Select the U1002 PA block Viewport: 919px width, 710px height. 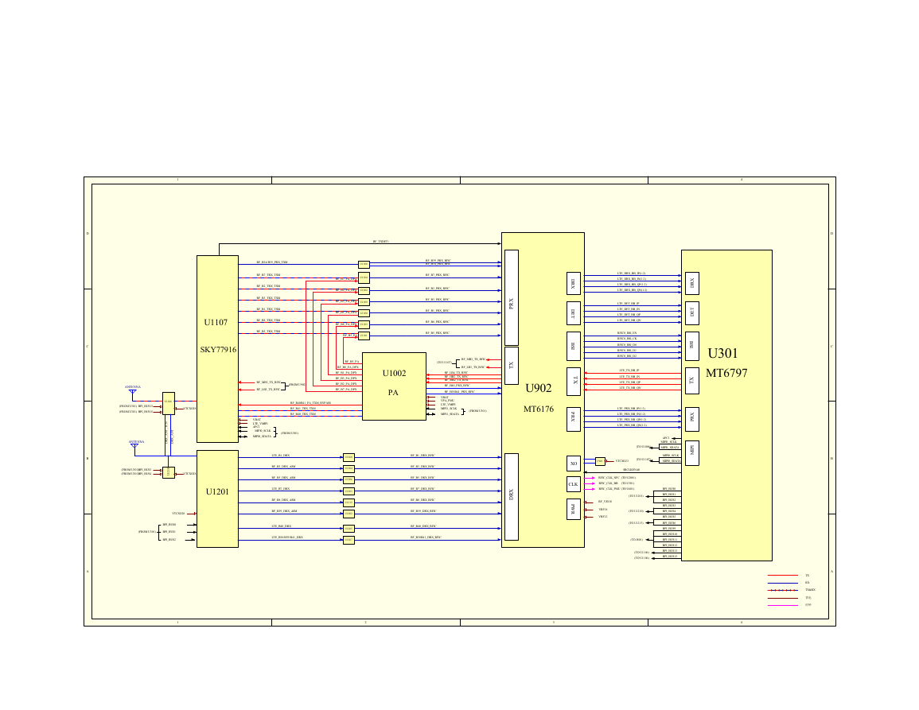pos(394,386)
